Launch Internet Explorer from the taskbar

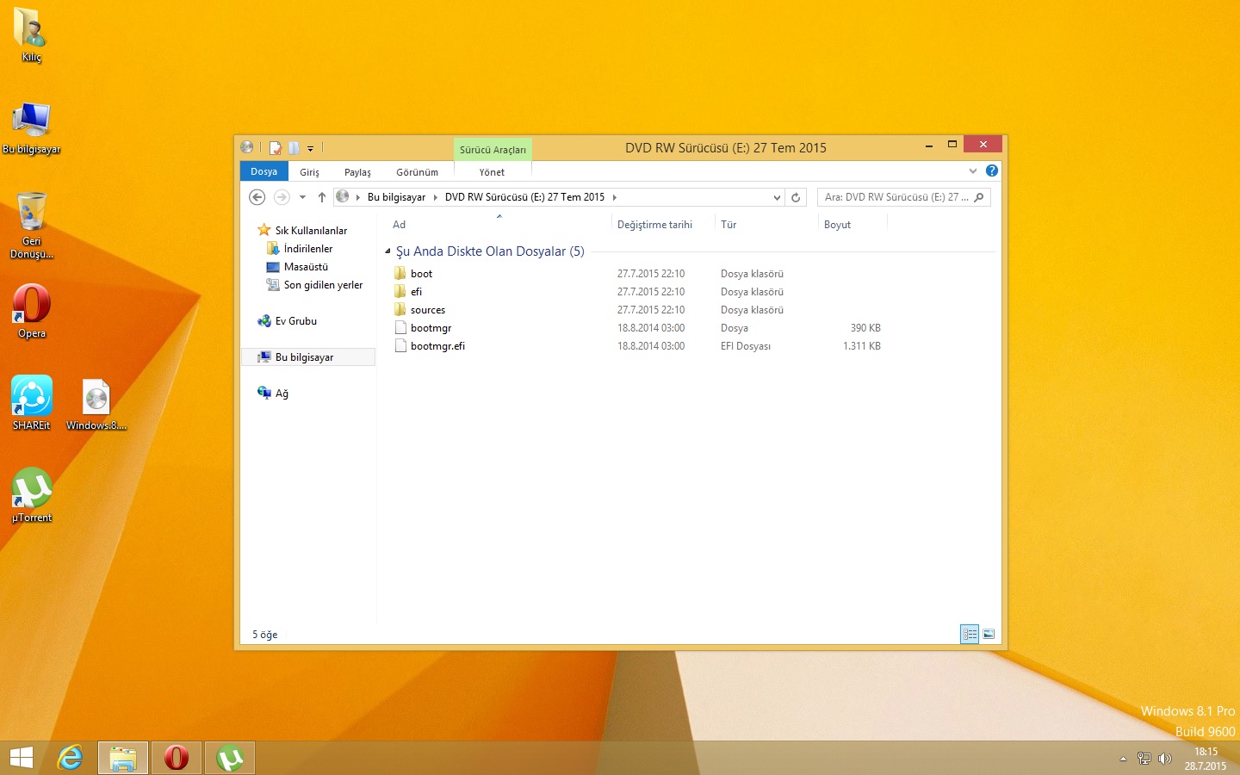(x=70, y=758)
